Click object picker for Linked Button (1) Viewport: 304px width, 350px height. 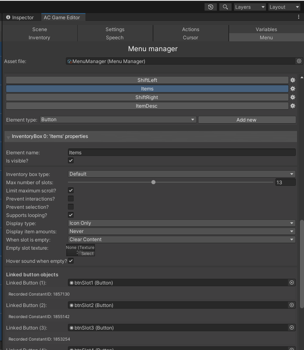291,282
